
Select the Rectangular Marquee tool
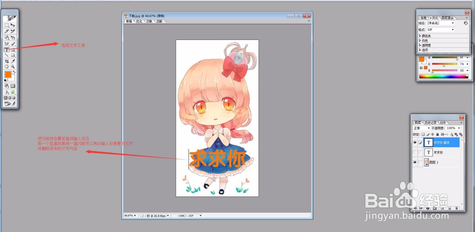6,25
